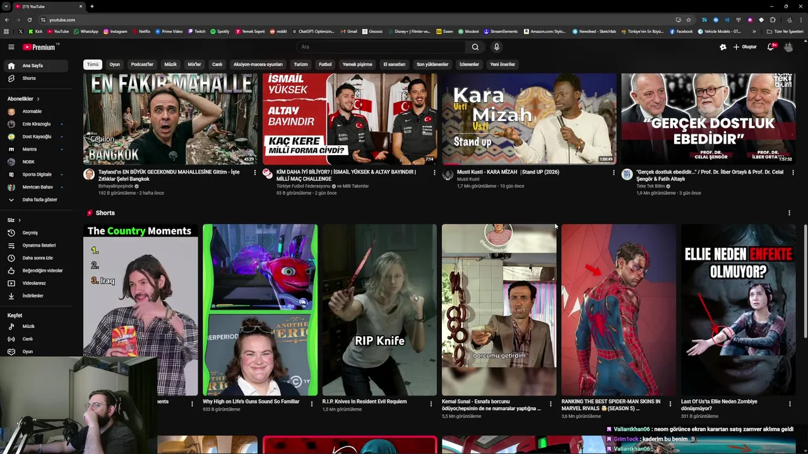Open the Spider-Man skins ranking short
808x454 pixels.
619,310
